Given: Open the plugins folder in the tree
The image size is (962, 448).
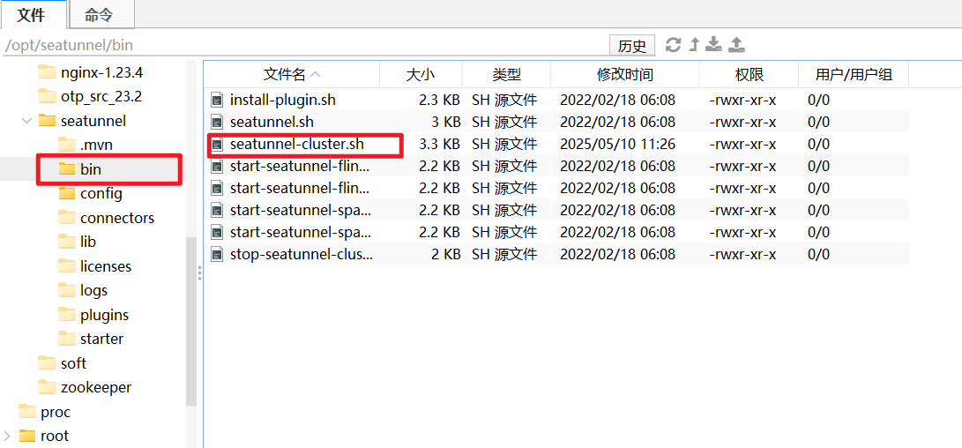Looking at the screenshot, I should point(104,315).
